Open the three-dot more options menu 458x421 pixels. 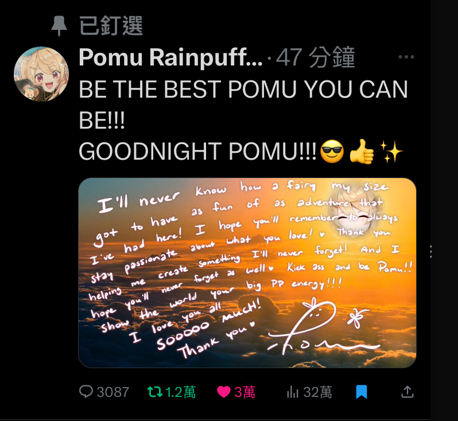pyautogui.click(x=406, y=57)
